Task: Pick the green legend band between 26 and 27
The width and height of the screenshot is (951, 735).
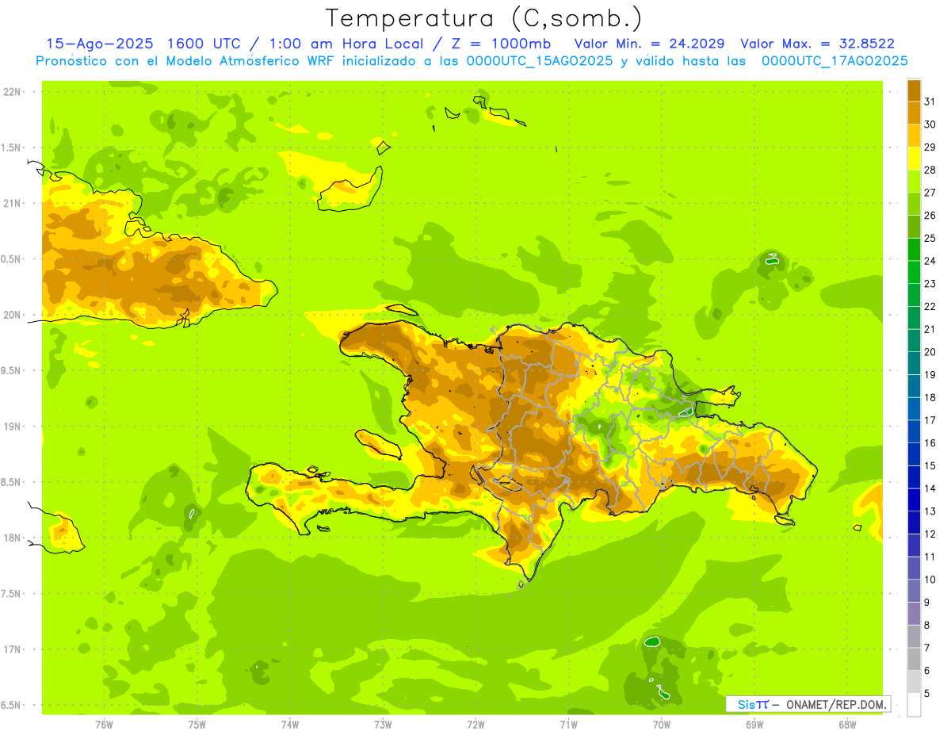Action: (x=914, y=204)
